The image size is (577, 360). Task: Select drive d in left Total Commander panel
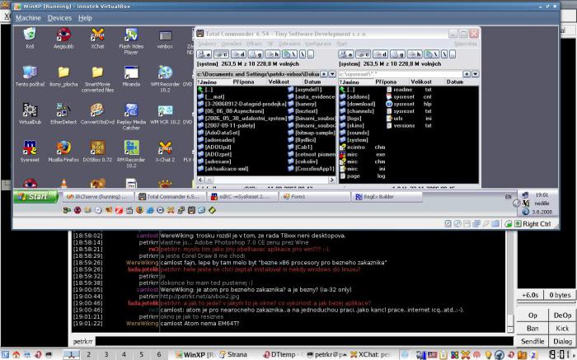(238, 54)
